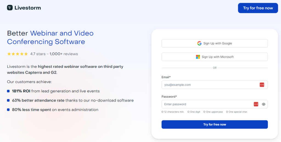Click the 181% ROI bullet text
The image size is (281, 142).
(56, 91)
